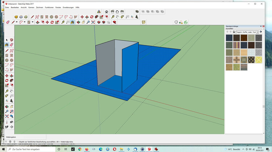272x152 pixels.
Task: Open the Erweiterungen menu
Action: click(68, 7)
